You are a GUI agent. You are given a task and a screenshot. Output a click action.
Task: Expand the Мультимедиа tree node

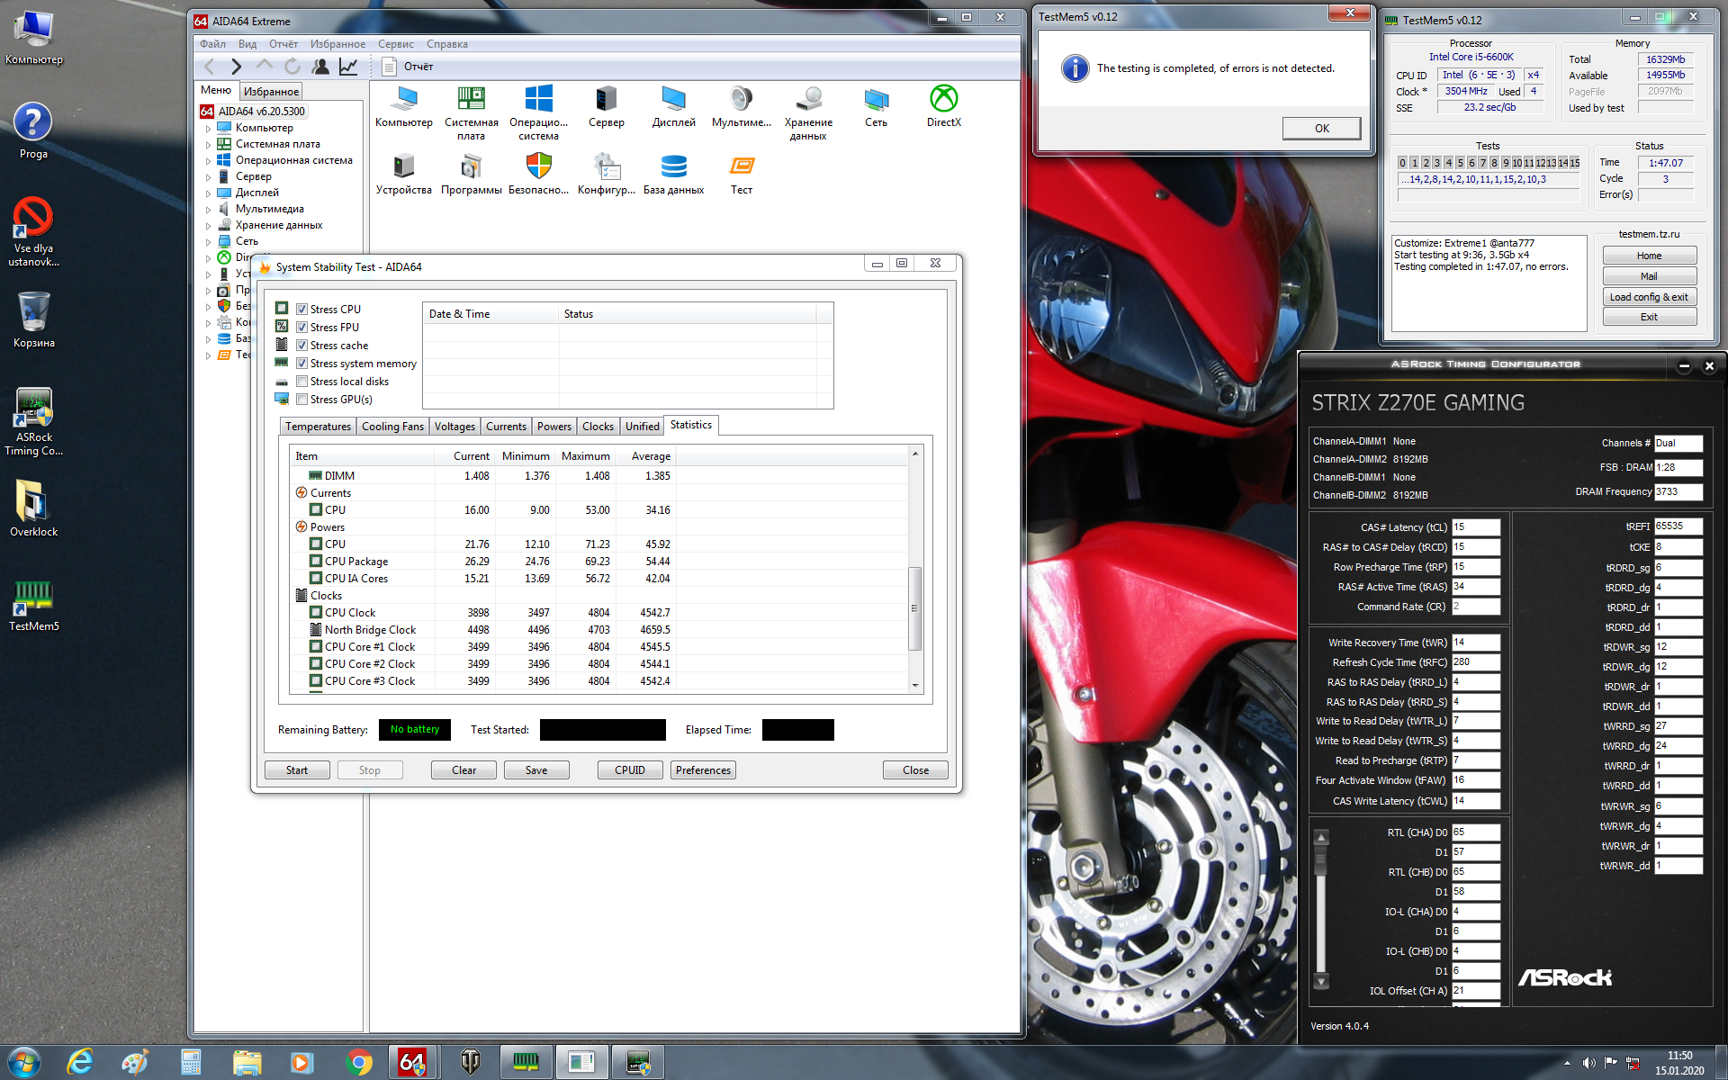tap(209, 210)
